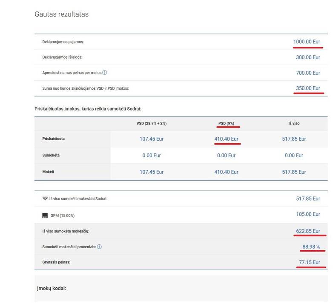
Task: Click the Sodra logo icon
Action: coord(45,198)
